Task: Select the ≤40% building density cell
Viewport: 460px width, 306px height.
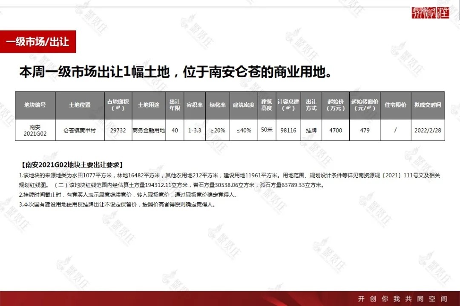Action: point(243,130)
